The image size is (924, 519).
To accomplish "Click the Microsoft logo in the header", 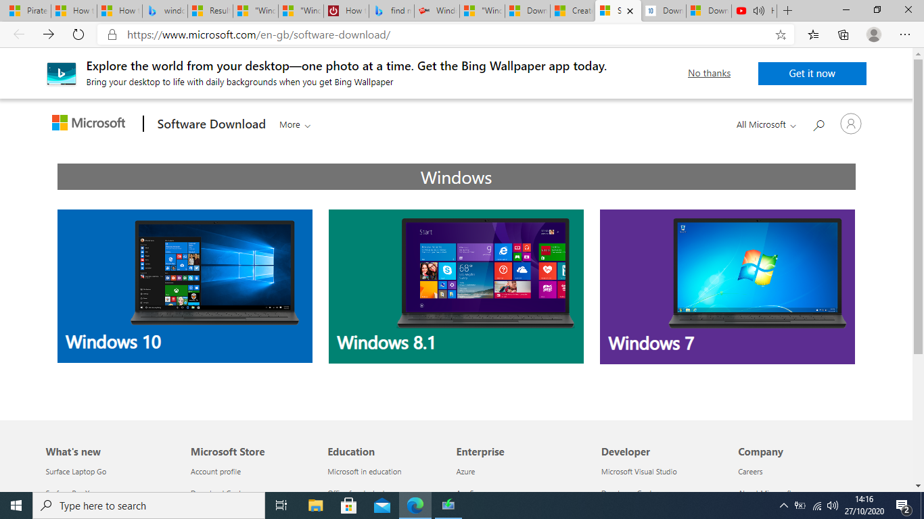I will [88, 122].
